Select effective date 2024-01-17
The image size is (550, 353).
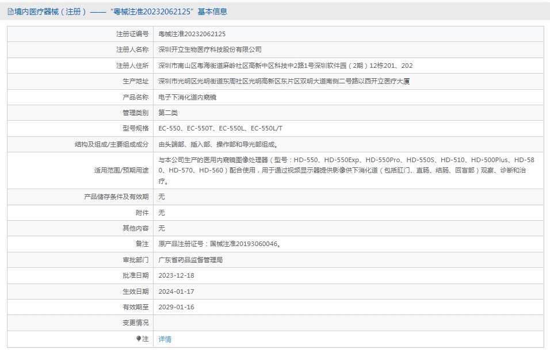pos(176,291)
